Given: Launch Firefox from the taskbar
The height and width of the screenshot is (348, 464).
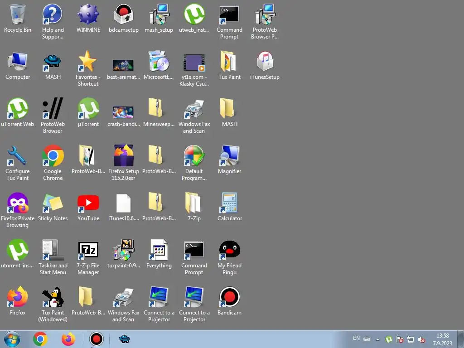Looking at the screenshot, I should (x=68, y=339).
